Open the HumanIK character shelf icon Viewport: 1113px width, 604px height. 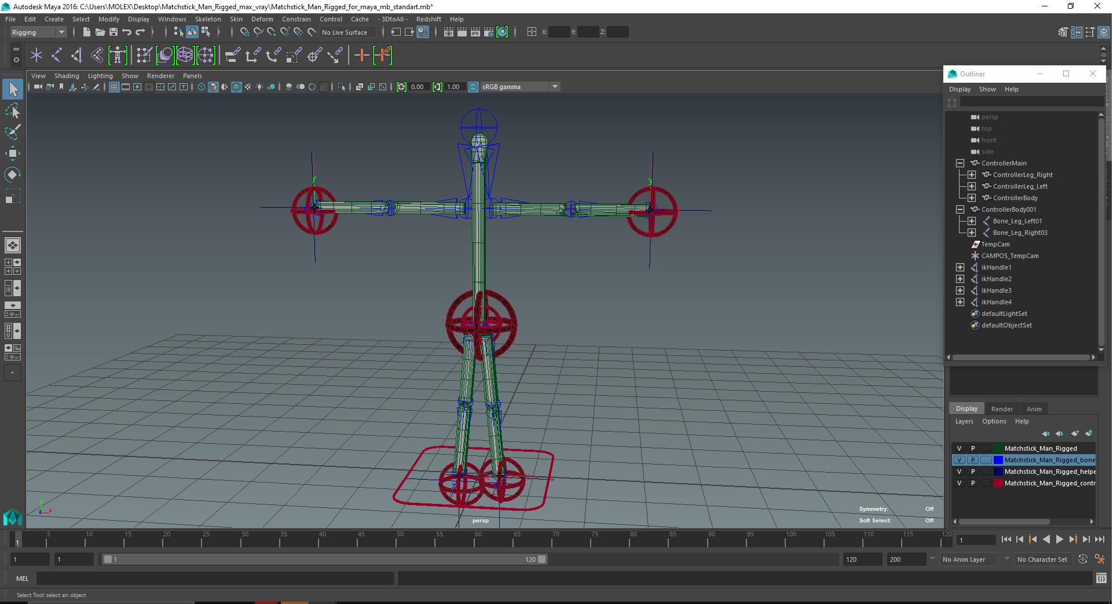(118, 56)
